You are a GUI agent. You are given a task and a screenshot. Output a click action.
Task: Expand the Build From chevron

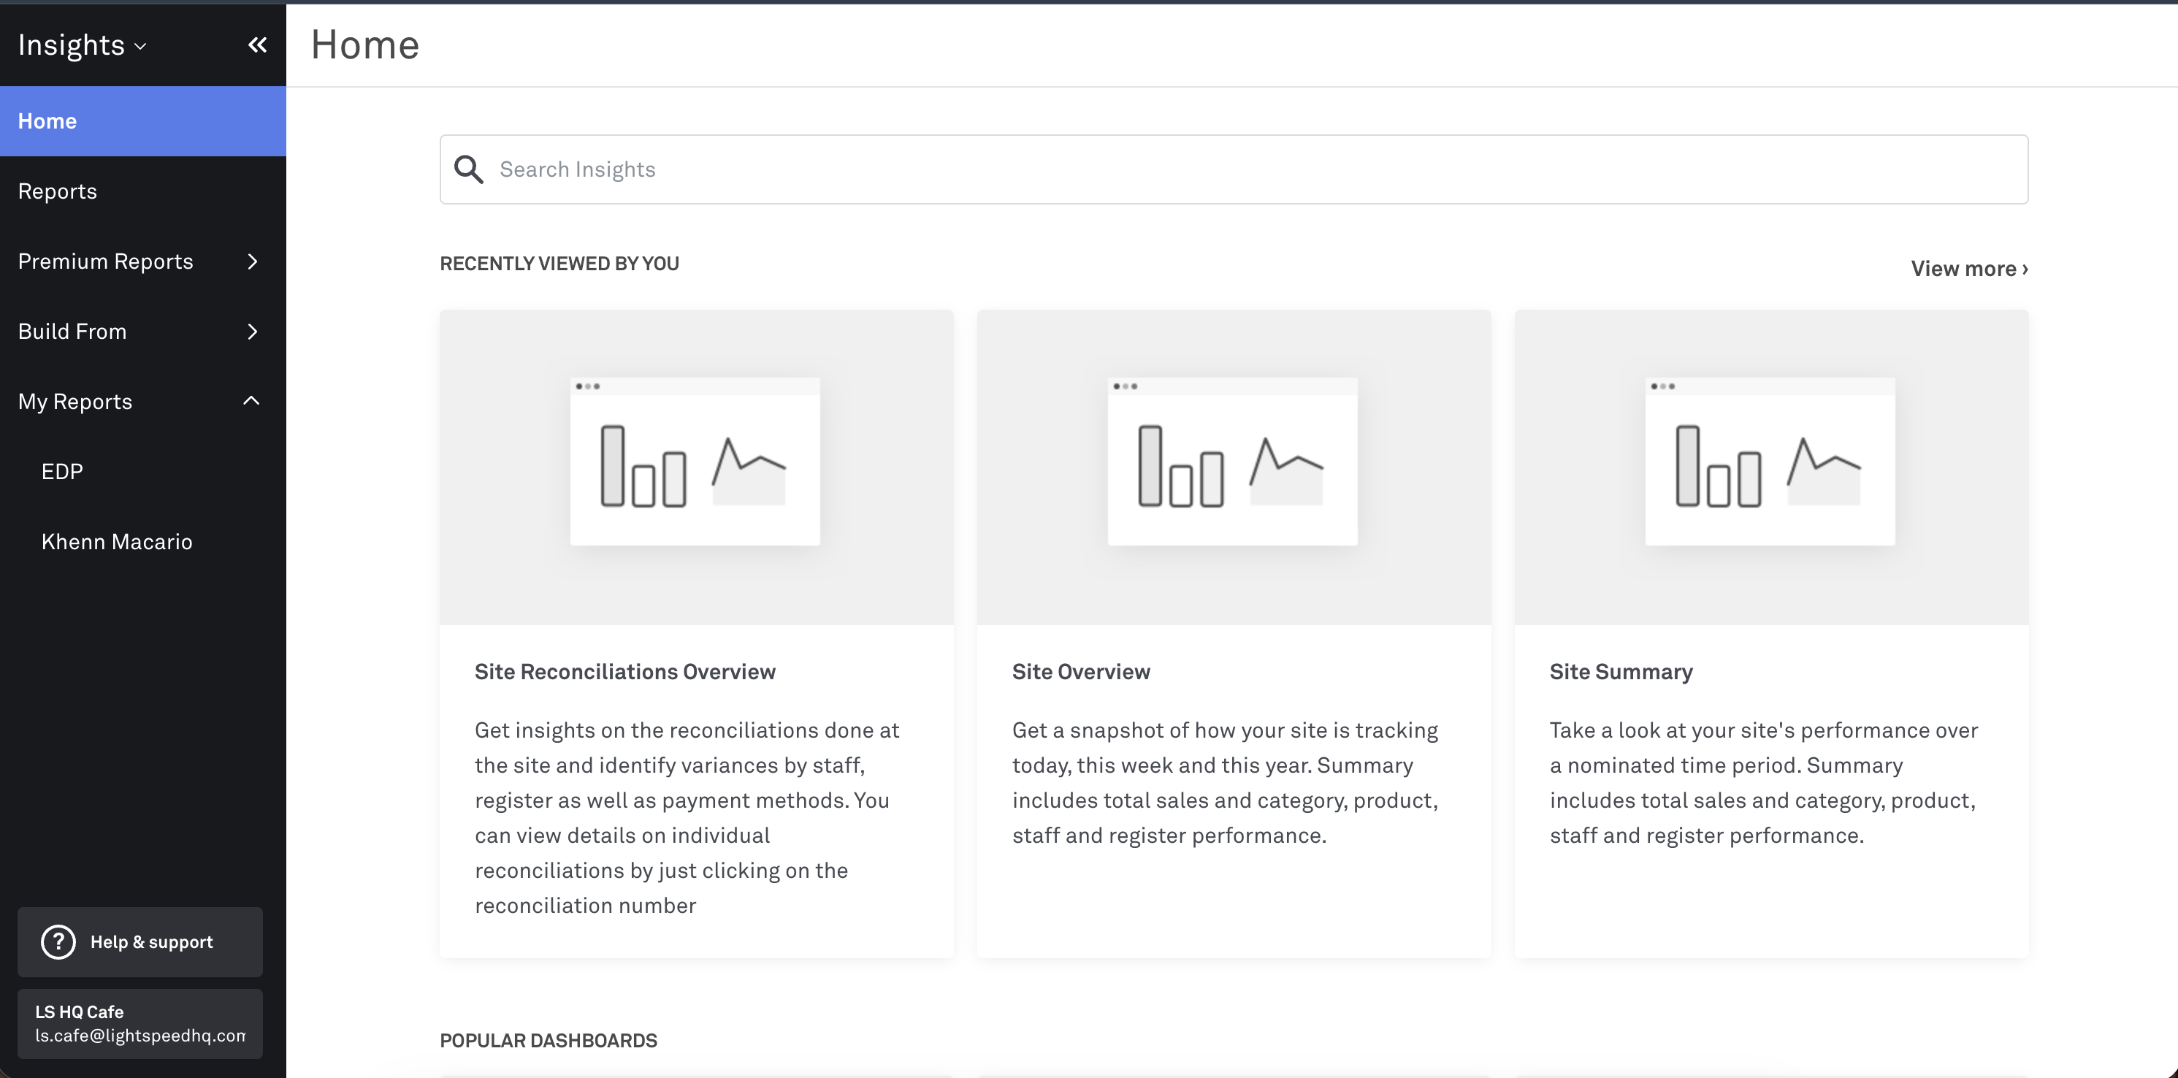[252, 332]
